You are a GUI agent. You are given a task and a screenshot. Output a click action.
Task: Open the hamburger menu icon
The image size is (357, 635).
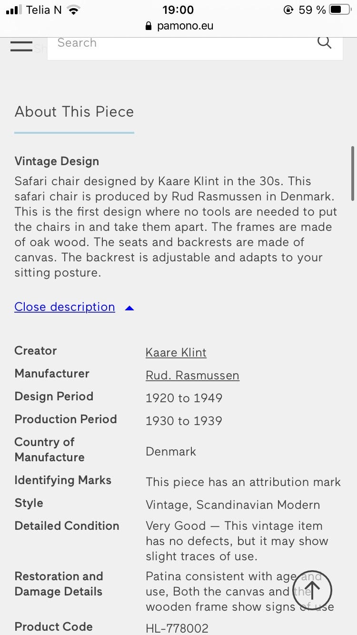pos(21,45)
